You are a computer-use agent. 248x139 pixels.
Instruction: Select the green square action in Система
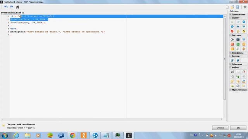(238, 44)
